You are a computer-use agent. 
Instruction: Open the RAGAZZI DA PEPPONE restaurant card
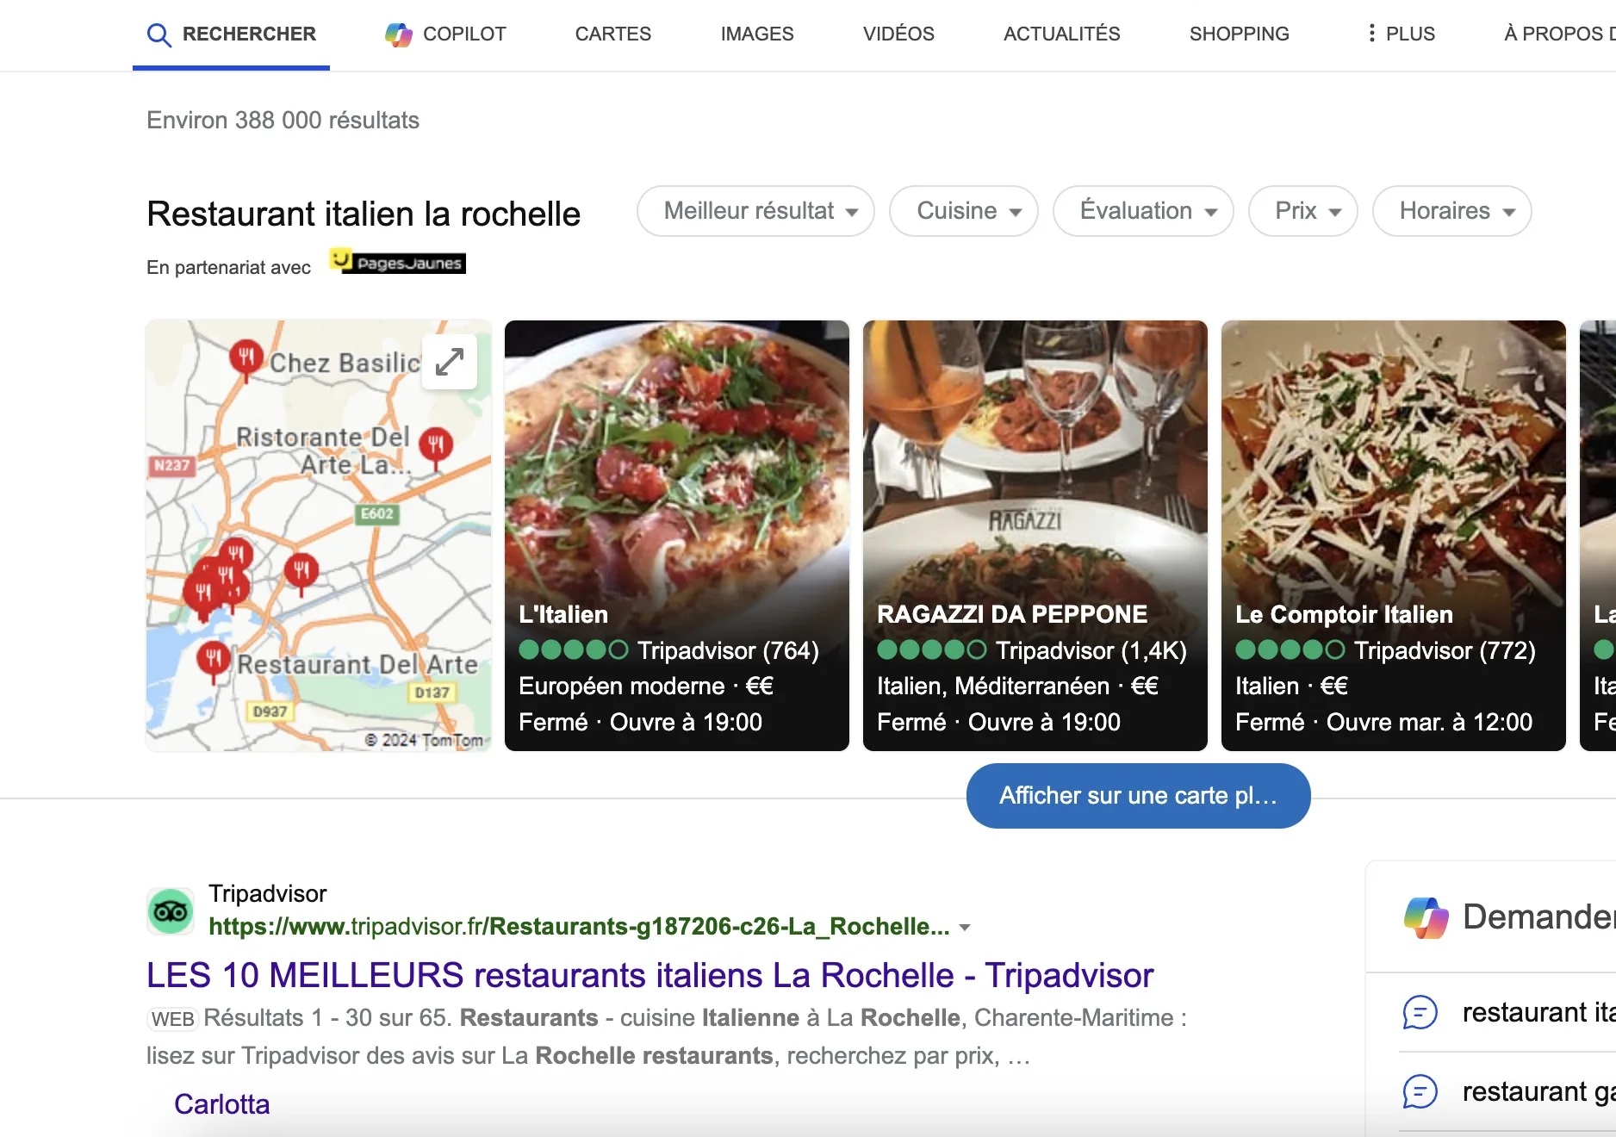(1035, 536)
